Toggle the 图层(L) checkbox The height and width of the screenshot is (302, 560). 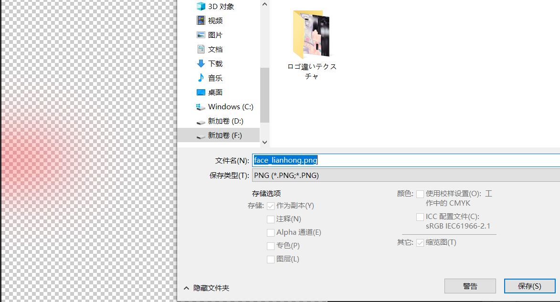271,260
